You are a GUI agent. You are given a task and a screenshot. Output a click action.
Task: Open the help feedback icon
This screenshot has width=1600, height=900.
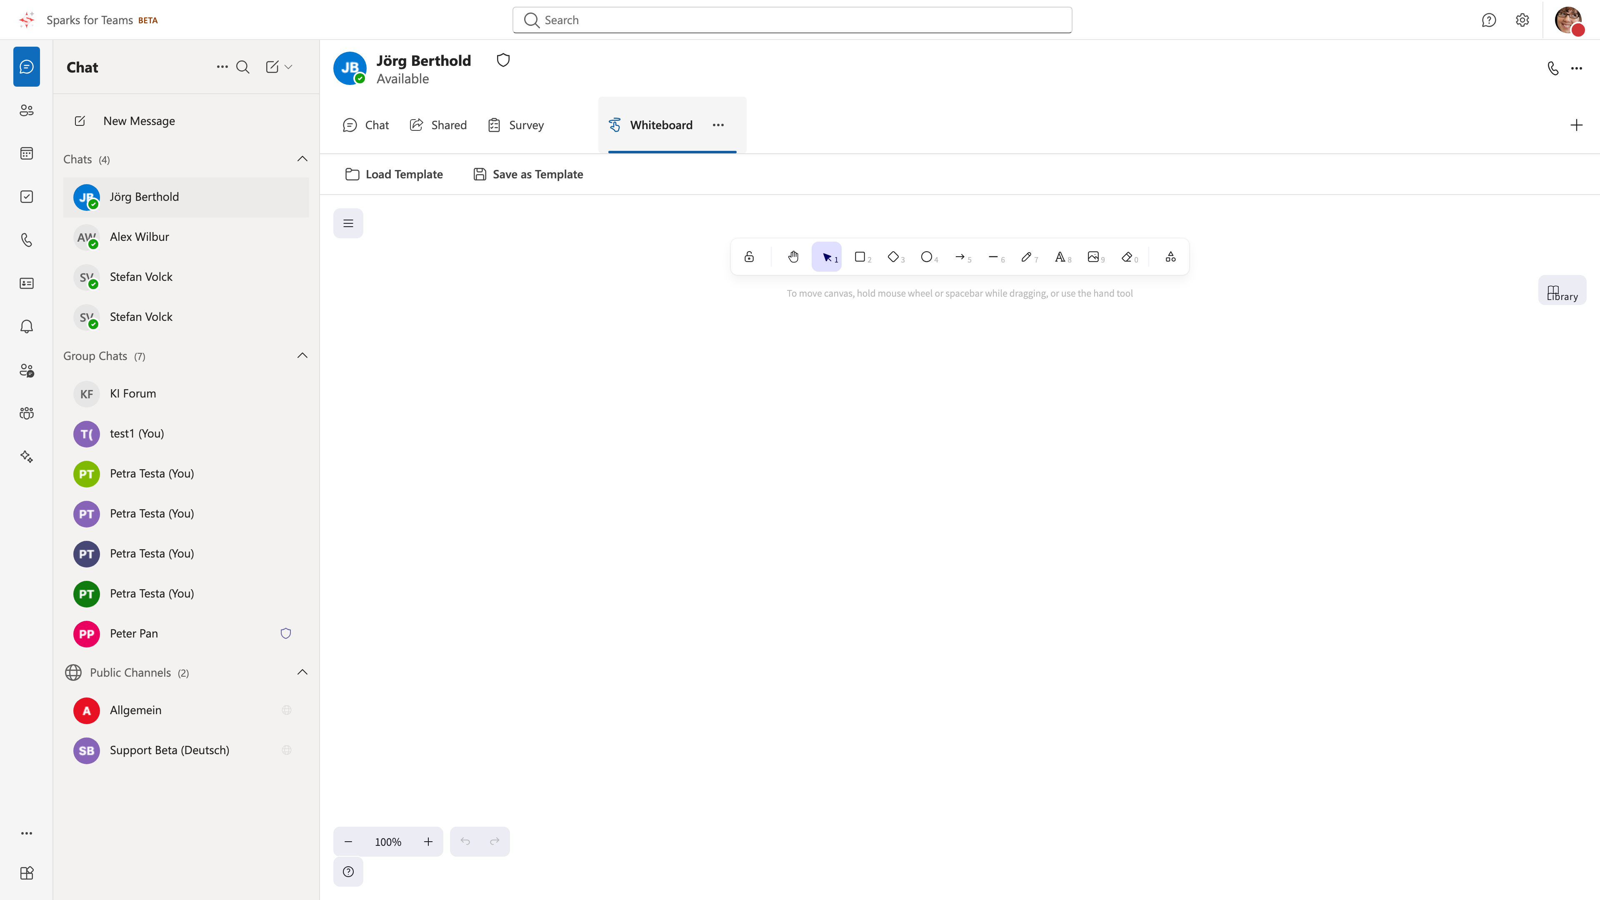(x=1489, y=20)
